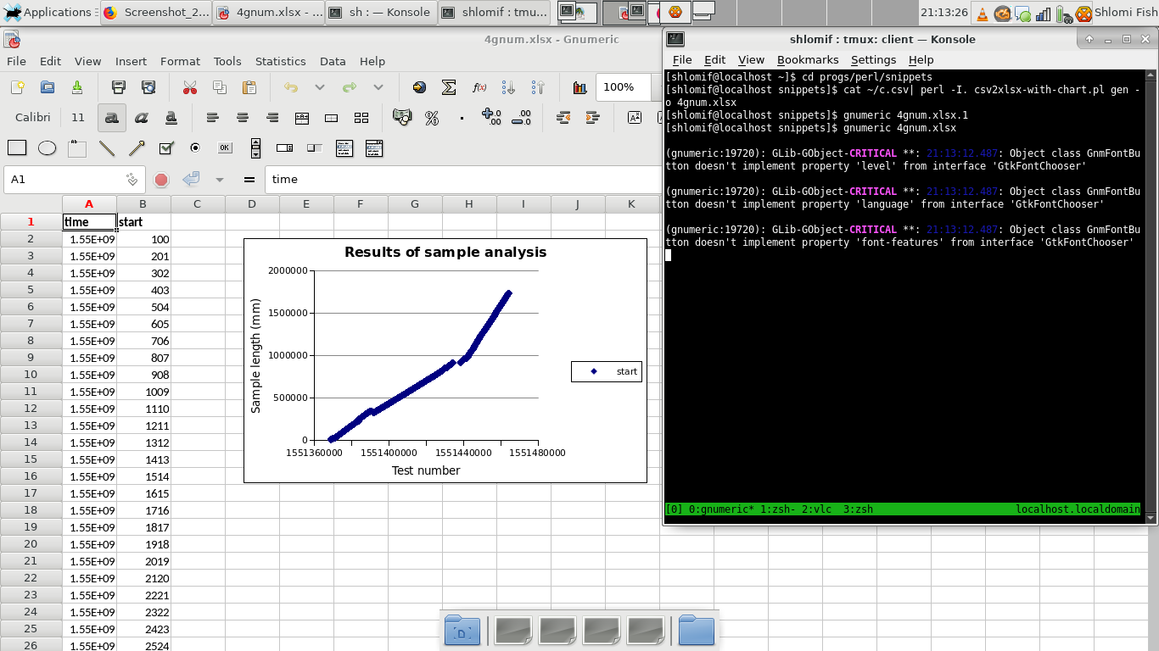Select the arrow drawing tool
This screenshot has height=651, width=1159.
[136, 148]
